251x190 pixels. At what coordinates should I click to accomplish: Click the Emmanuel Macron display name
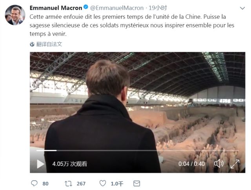[56, 8]
